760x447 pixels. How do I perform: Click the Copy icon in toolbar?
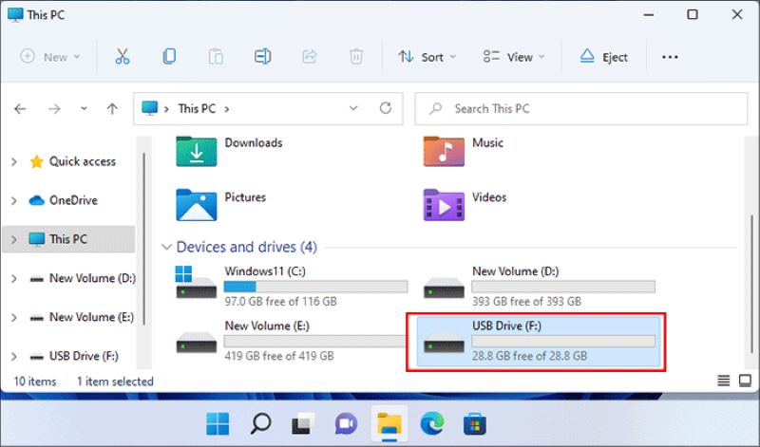[169, 57]
